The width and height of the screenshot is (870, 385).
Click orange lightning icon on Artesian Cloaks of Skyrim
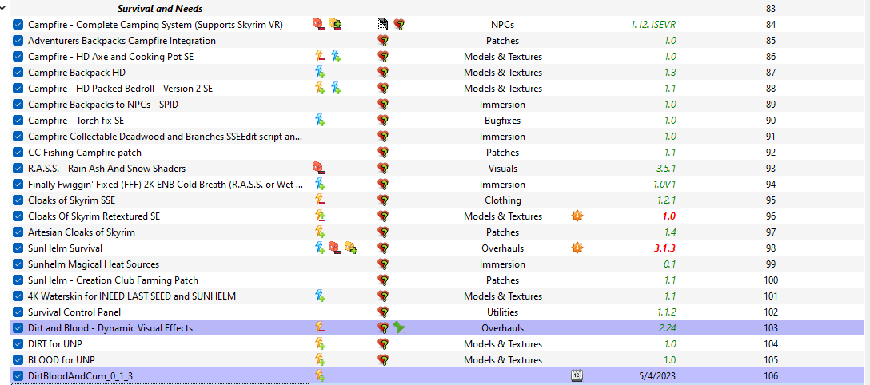click(320, 232)
